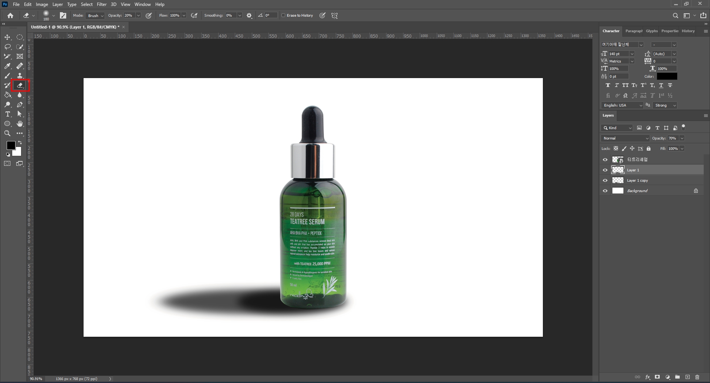The height and width of the screenshot is (383, 710).
Task: Open smoothing options gear
Action: point(249,16)
